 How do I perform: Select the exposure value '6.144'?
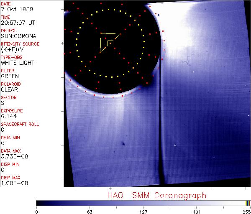8,116
